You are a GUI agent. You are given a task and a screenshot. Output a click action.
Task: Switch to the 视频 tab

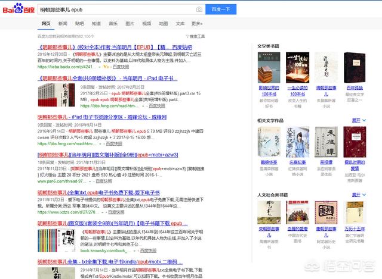147,24
